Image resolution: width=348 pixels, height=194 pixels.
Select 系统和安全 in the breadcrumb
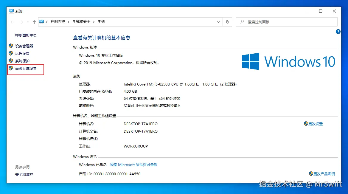(81, 22)
